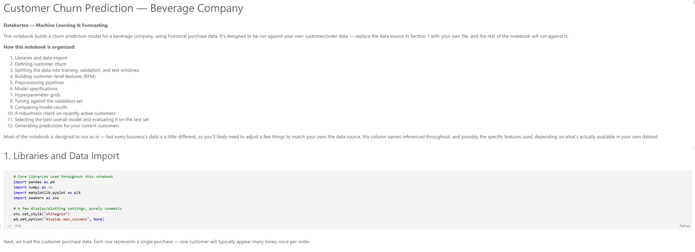The image size is (695, 252).
Task: Click the pd.set_option display.max_columns line
Action: click(59, 219)
